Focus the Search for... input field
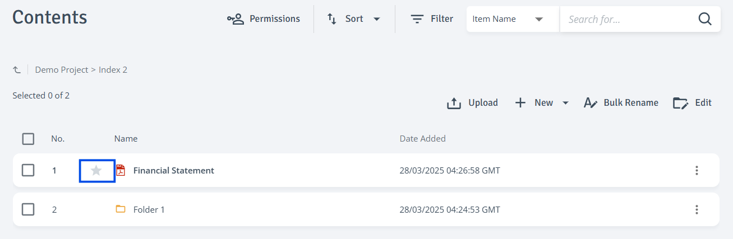The height and width of the screenshot is (239, 733). (x=628, y=19)
